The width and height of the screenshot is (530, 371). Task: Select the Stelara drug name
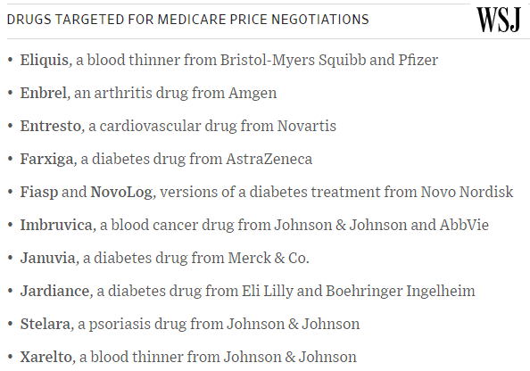click(x=45, y=324)
